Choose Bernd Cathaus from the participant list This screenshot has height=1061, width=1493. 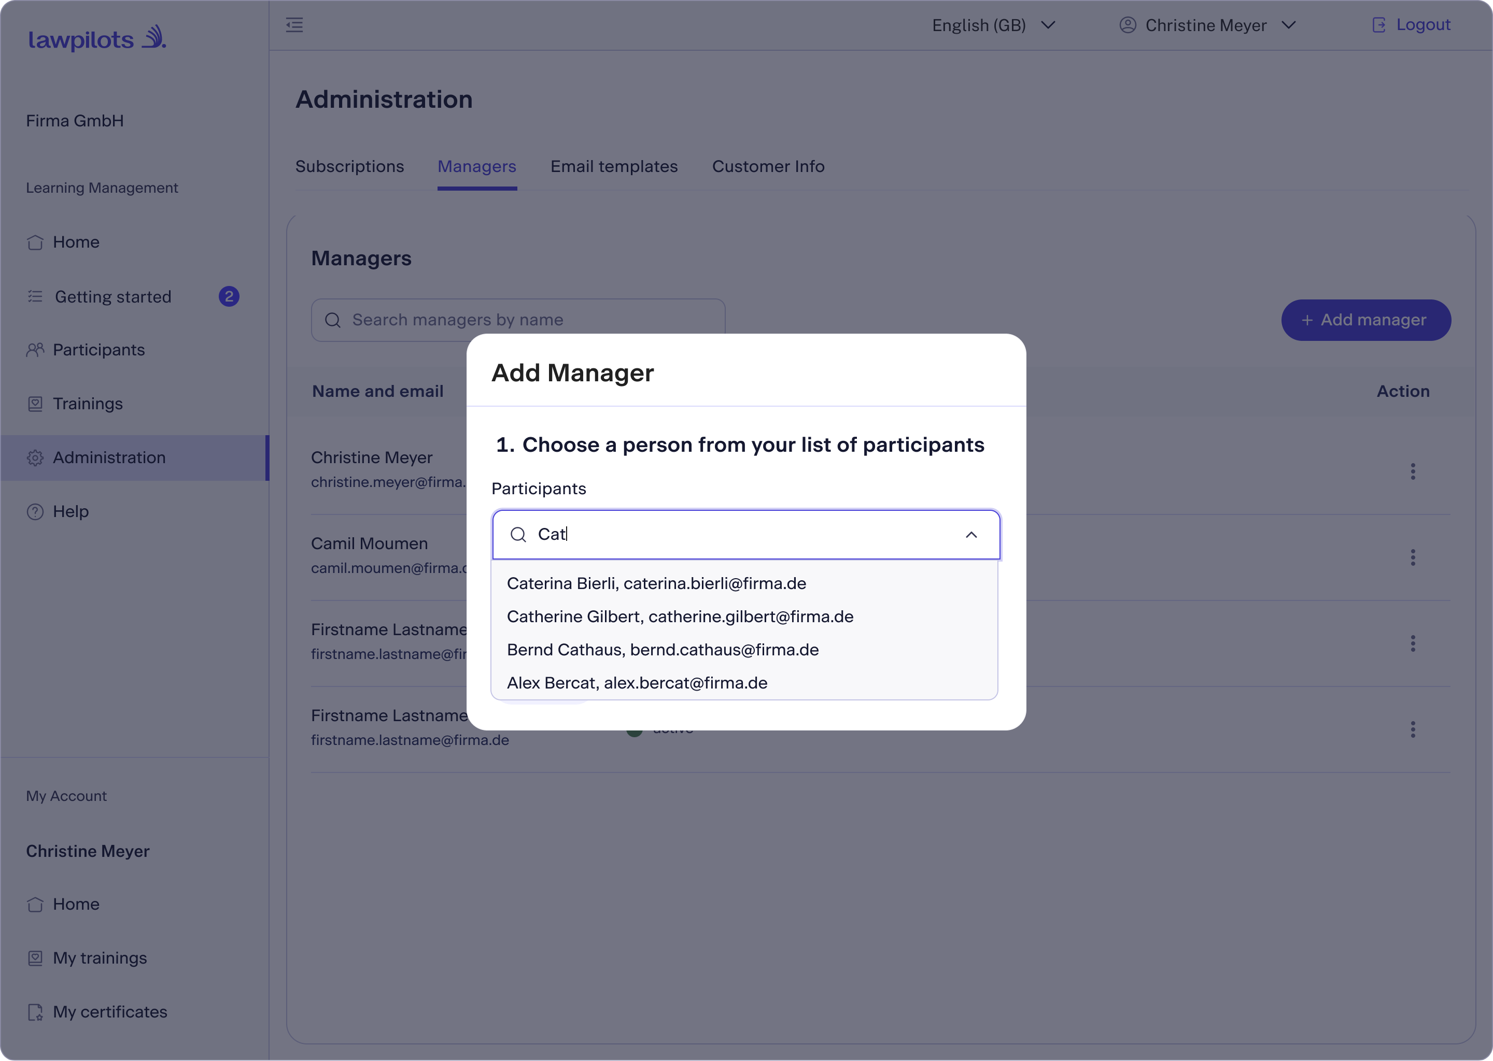coord(663,650)
